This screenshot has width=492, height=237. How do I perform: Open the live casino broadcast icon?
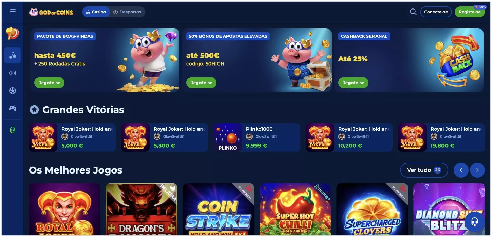[13, 73]
